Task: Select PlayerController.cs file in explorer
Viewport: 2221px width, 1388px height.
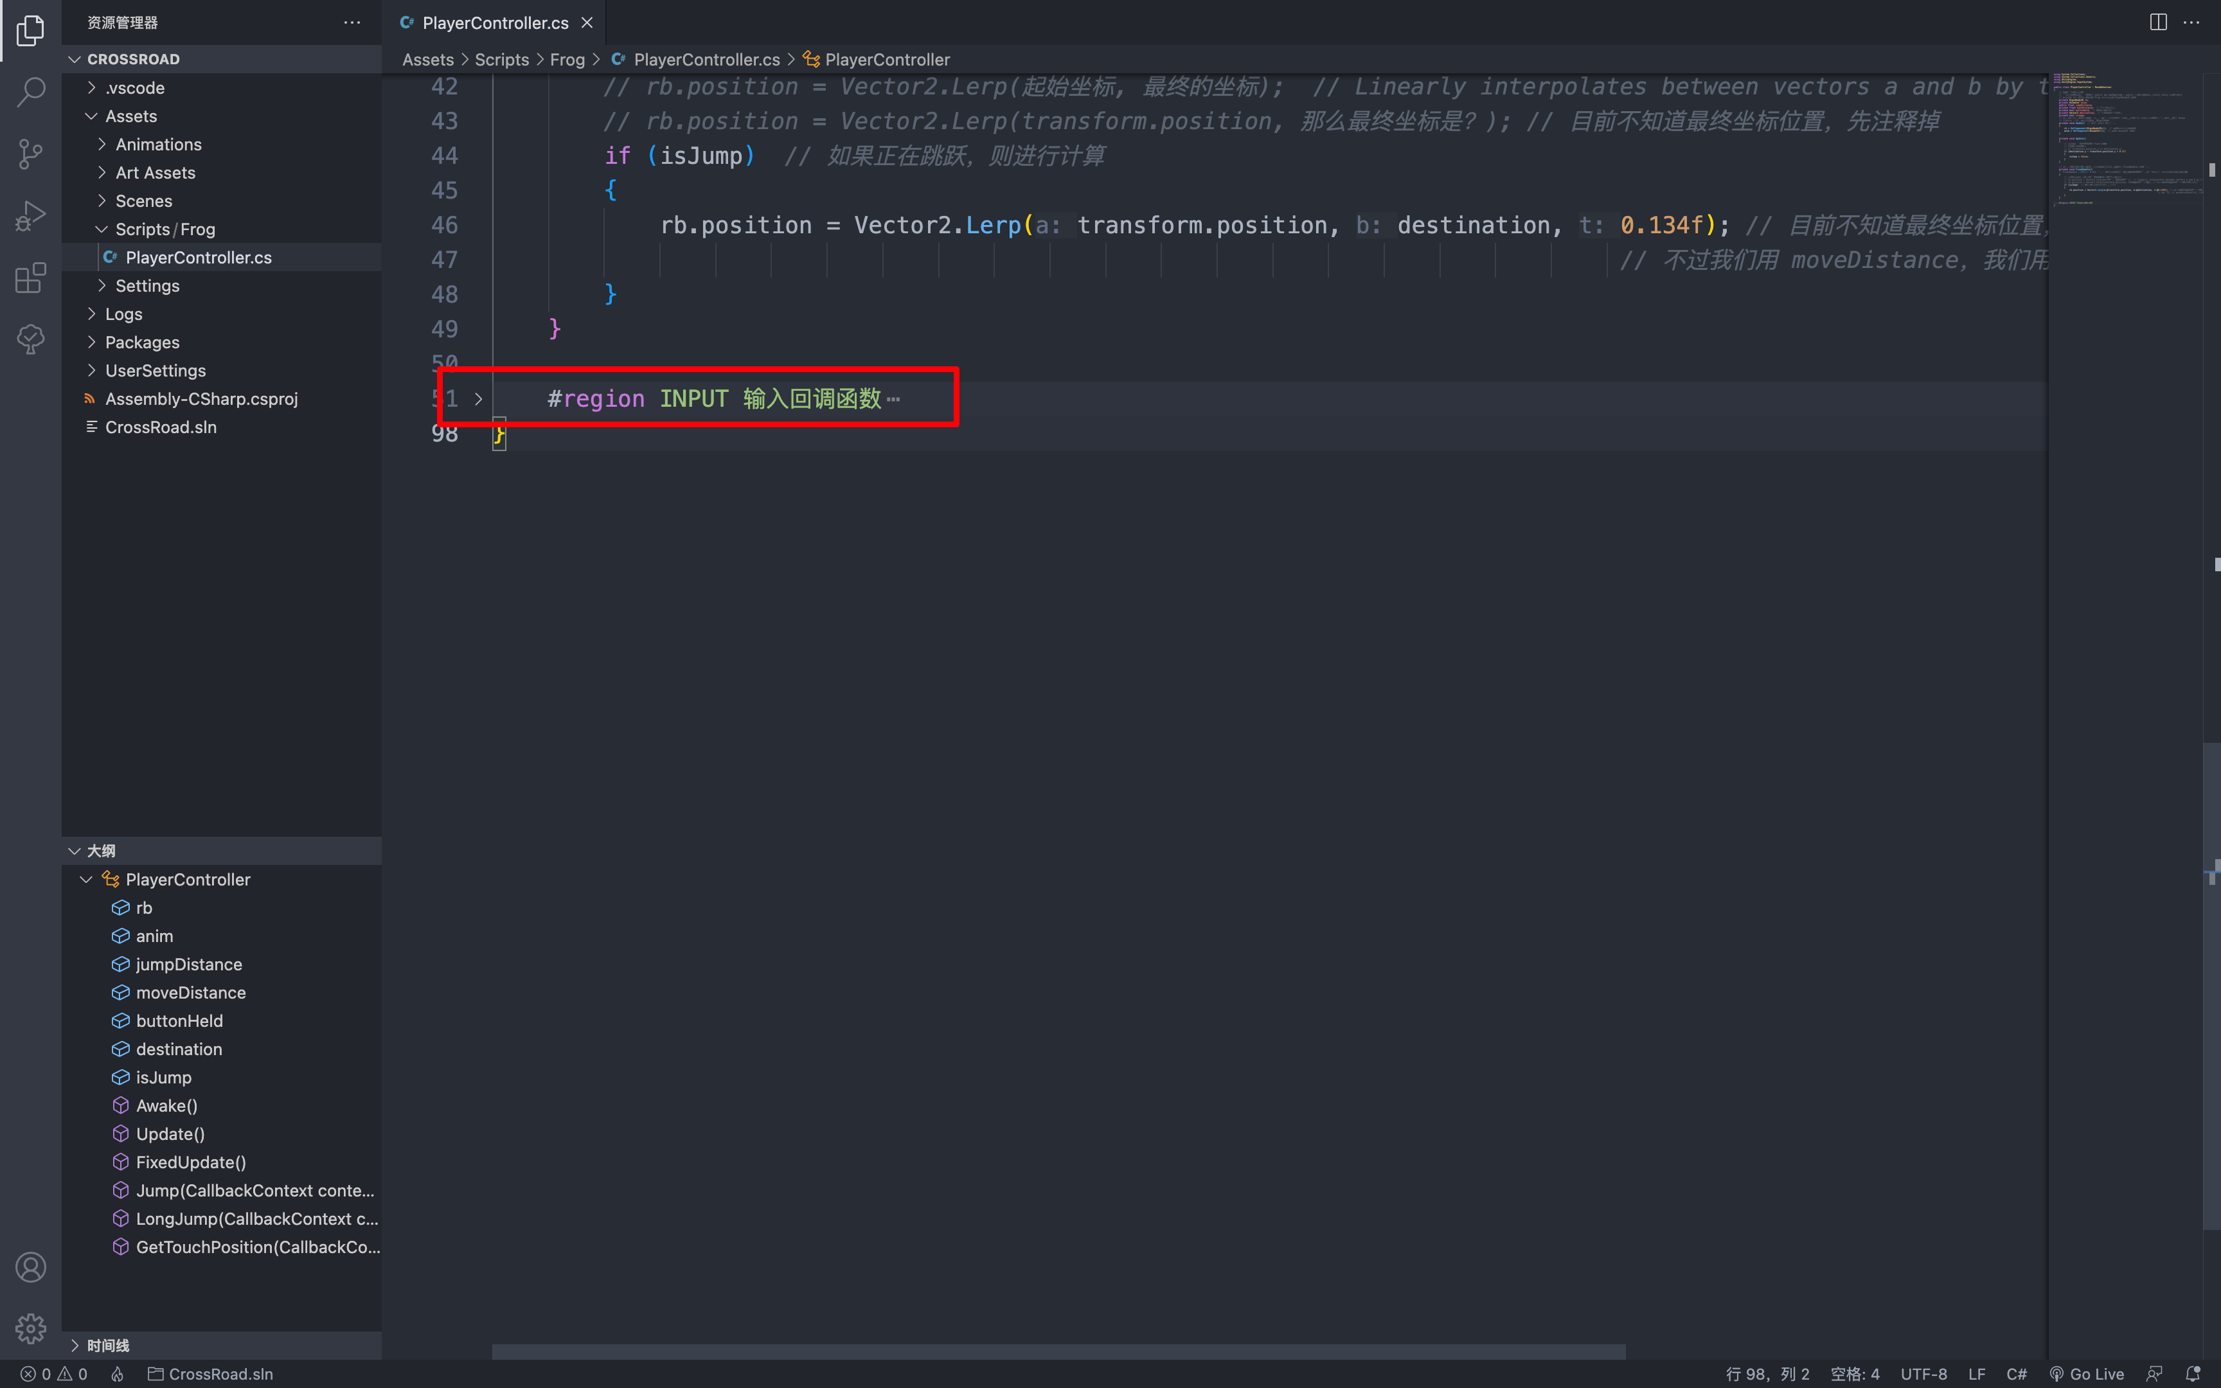Action: coord(221,257)
